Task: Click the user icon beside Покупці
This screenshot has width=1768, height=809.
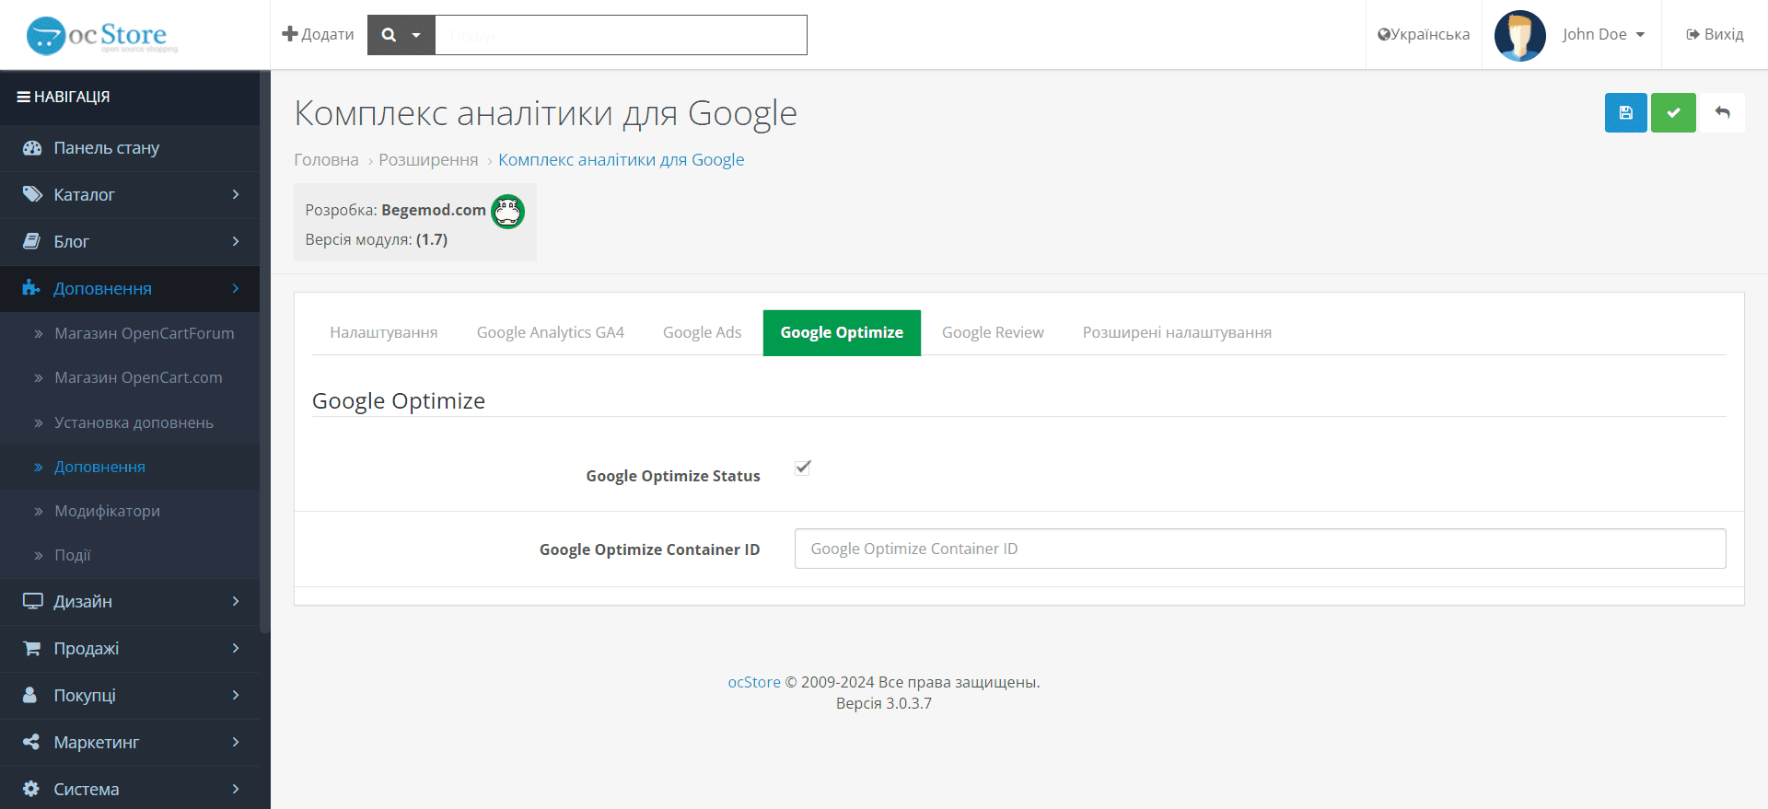Action: (29, 695)
